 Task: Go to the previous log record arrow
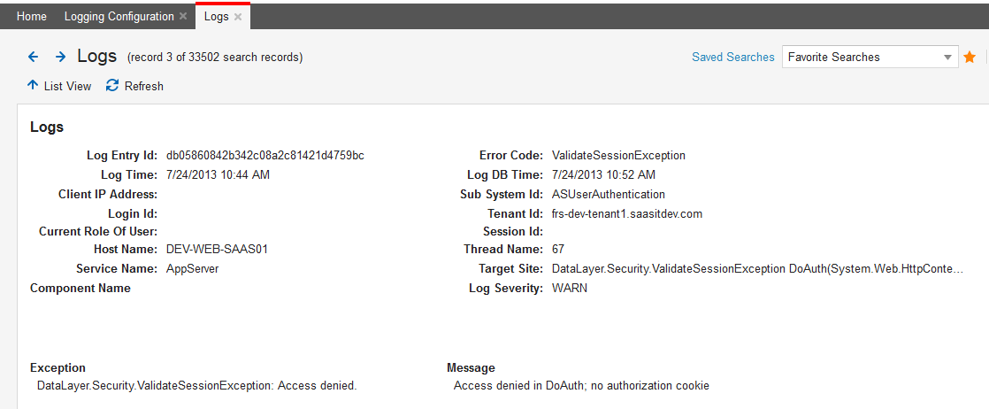pos(34,57)
